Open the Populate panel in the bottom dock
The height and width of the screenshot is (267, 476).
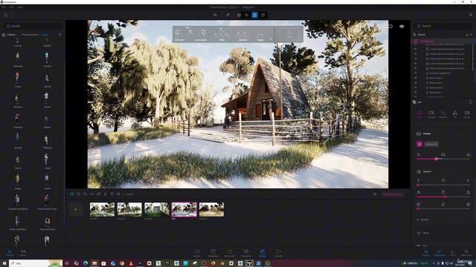246,253
